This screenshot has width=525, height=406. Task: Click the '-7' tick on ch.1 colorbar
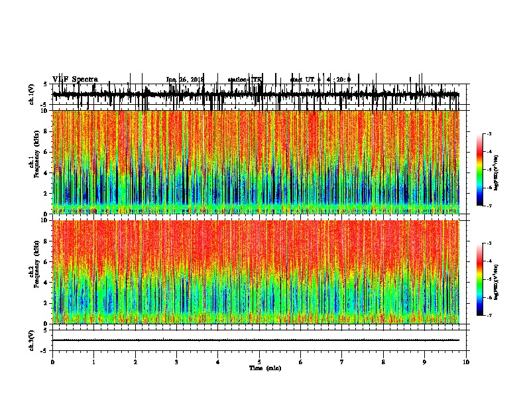click(489, 206)
